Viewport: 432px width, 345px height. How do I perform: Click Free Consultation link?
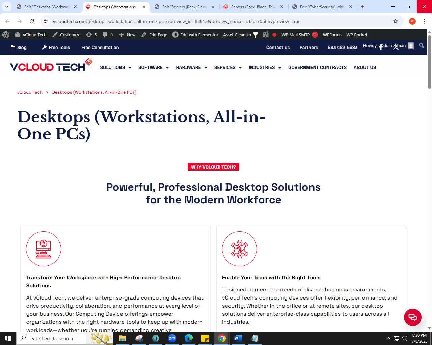[x=100, y=48]
